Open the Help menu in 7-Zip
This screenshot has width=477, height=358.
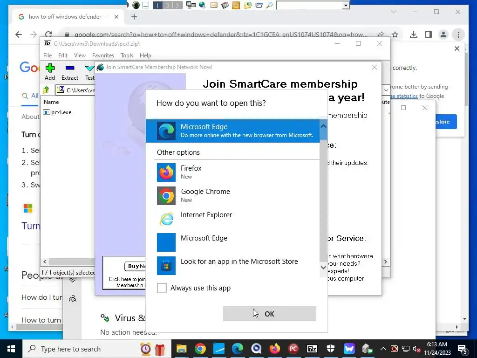145,55
